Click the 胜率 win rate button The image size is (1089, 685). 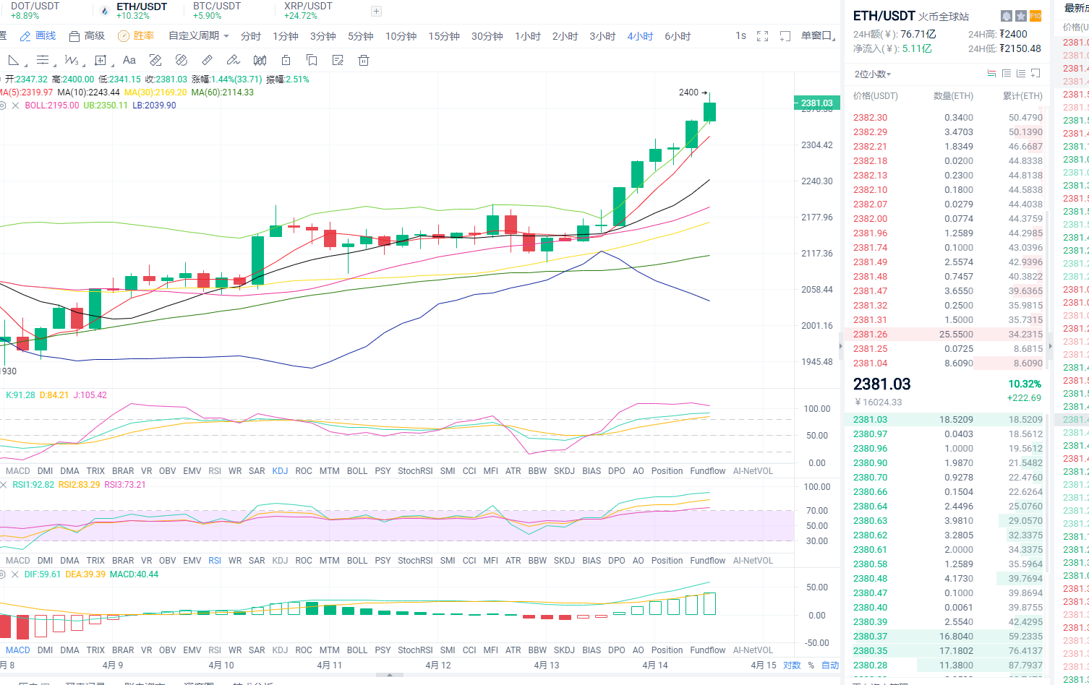tap(136, 36)
